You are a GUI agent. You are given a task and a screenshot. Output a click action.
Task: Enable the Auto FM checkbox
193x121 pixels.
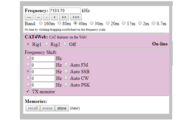tap(66, 64)
